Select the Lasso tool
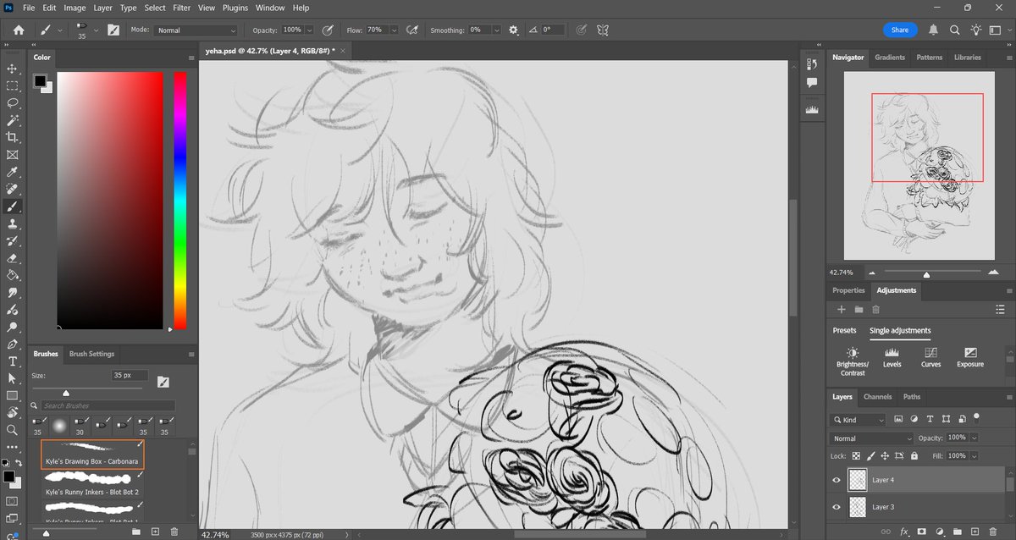Screen dimensions: 1016x540 click(x=12, y=102)
